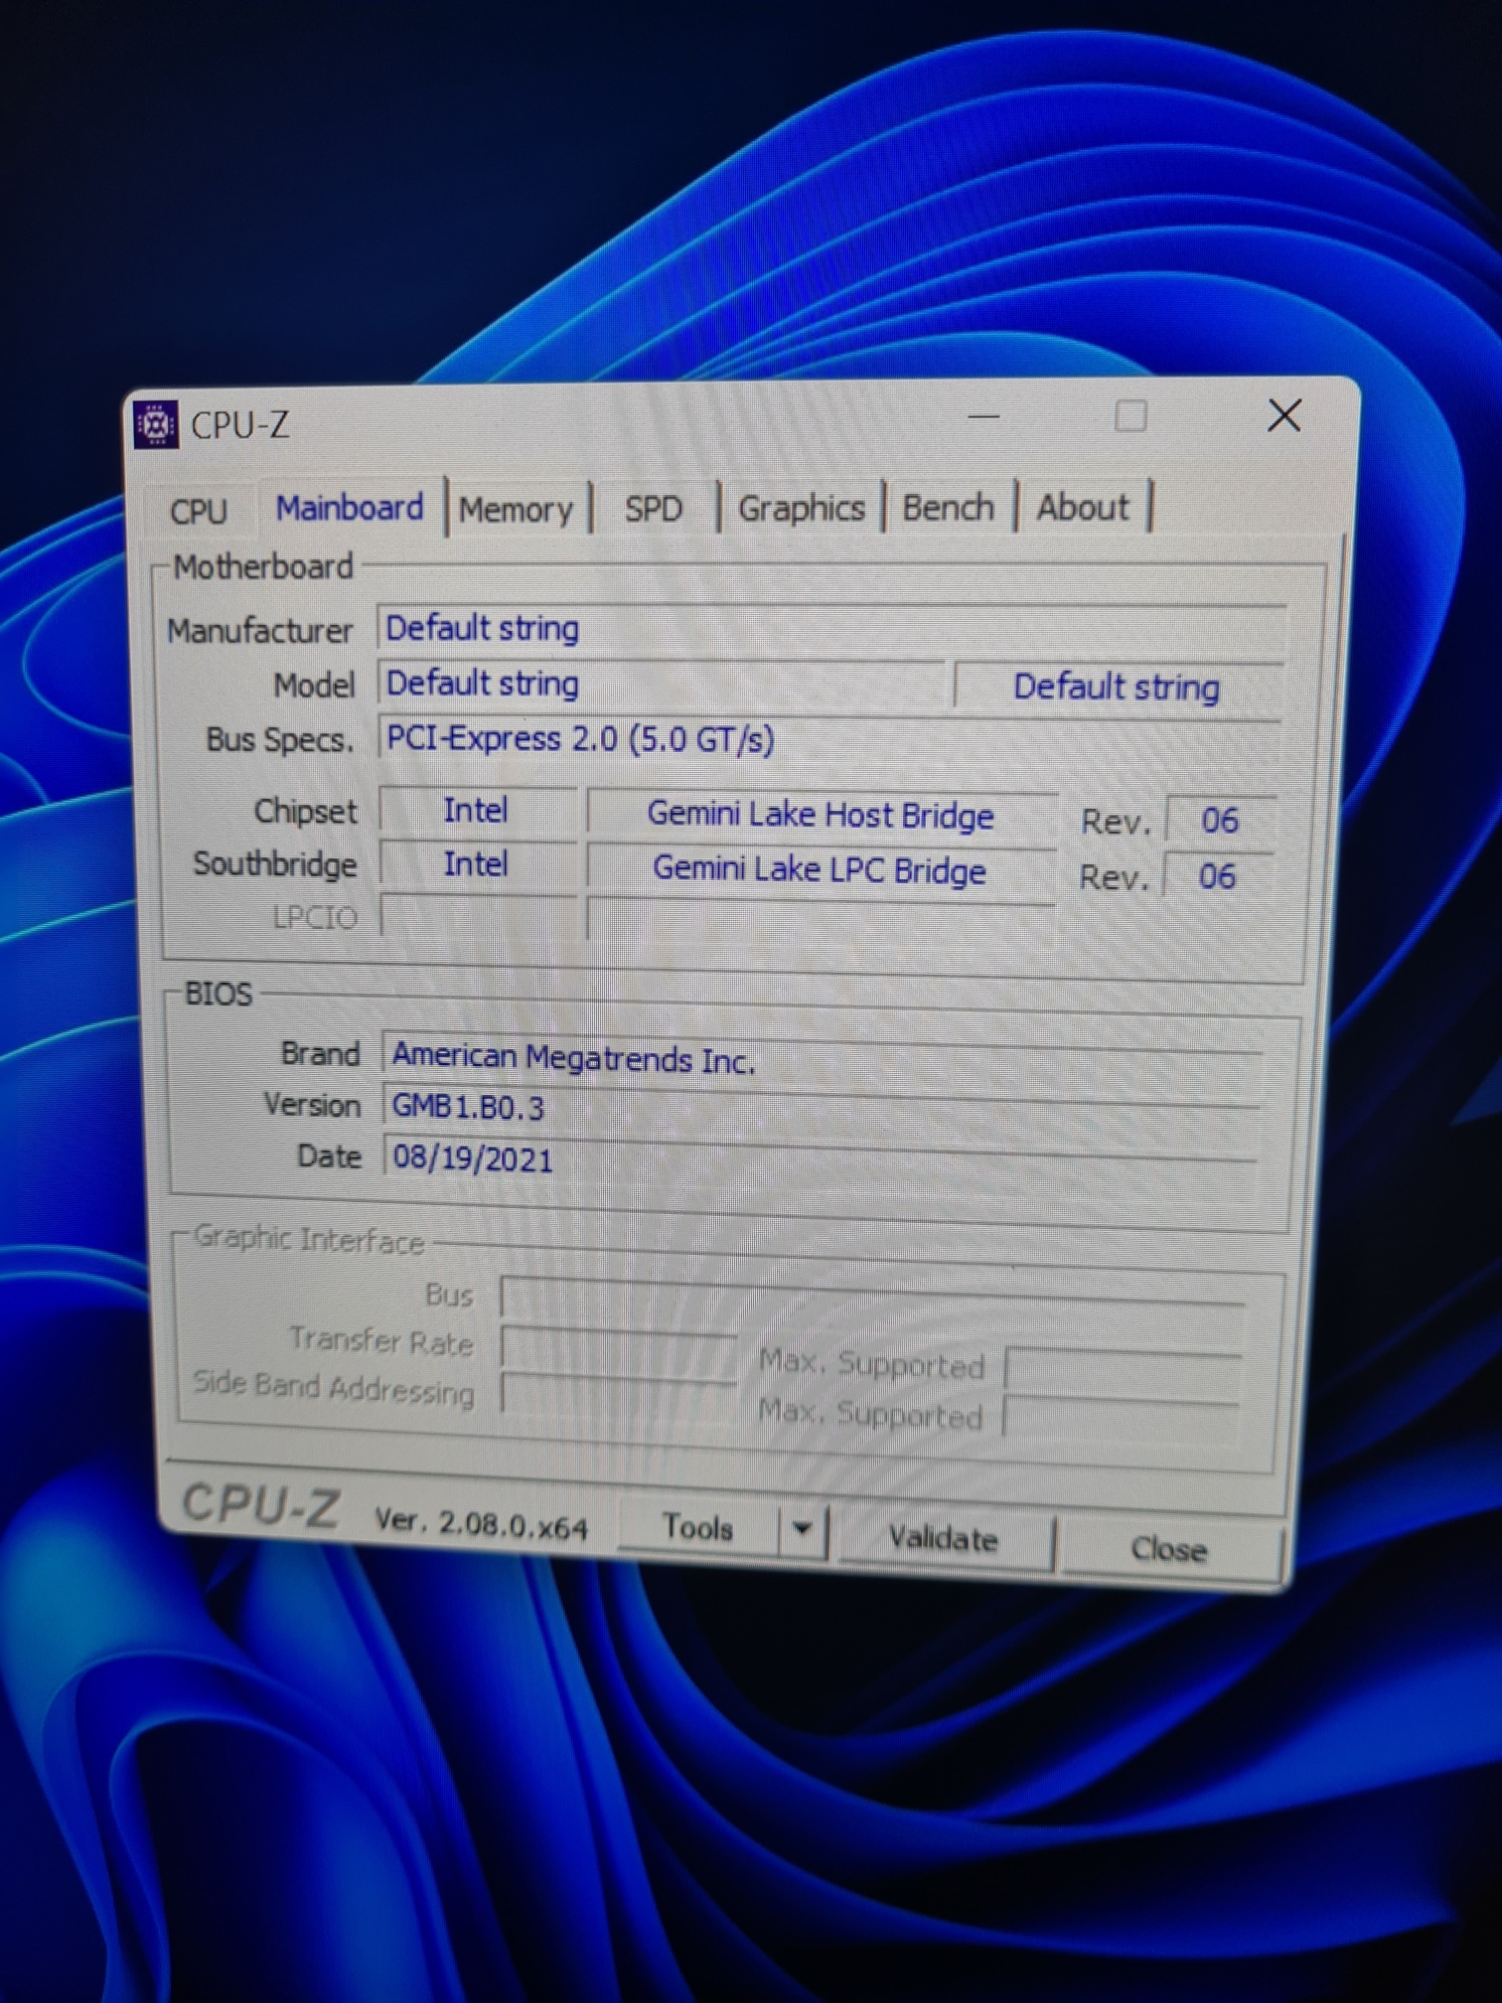The width and height of the screenshot is (1502, 2003).
Task: Open the About tab
Action: [x=1083, y=508]
